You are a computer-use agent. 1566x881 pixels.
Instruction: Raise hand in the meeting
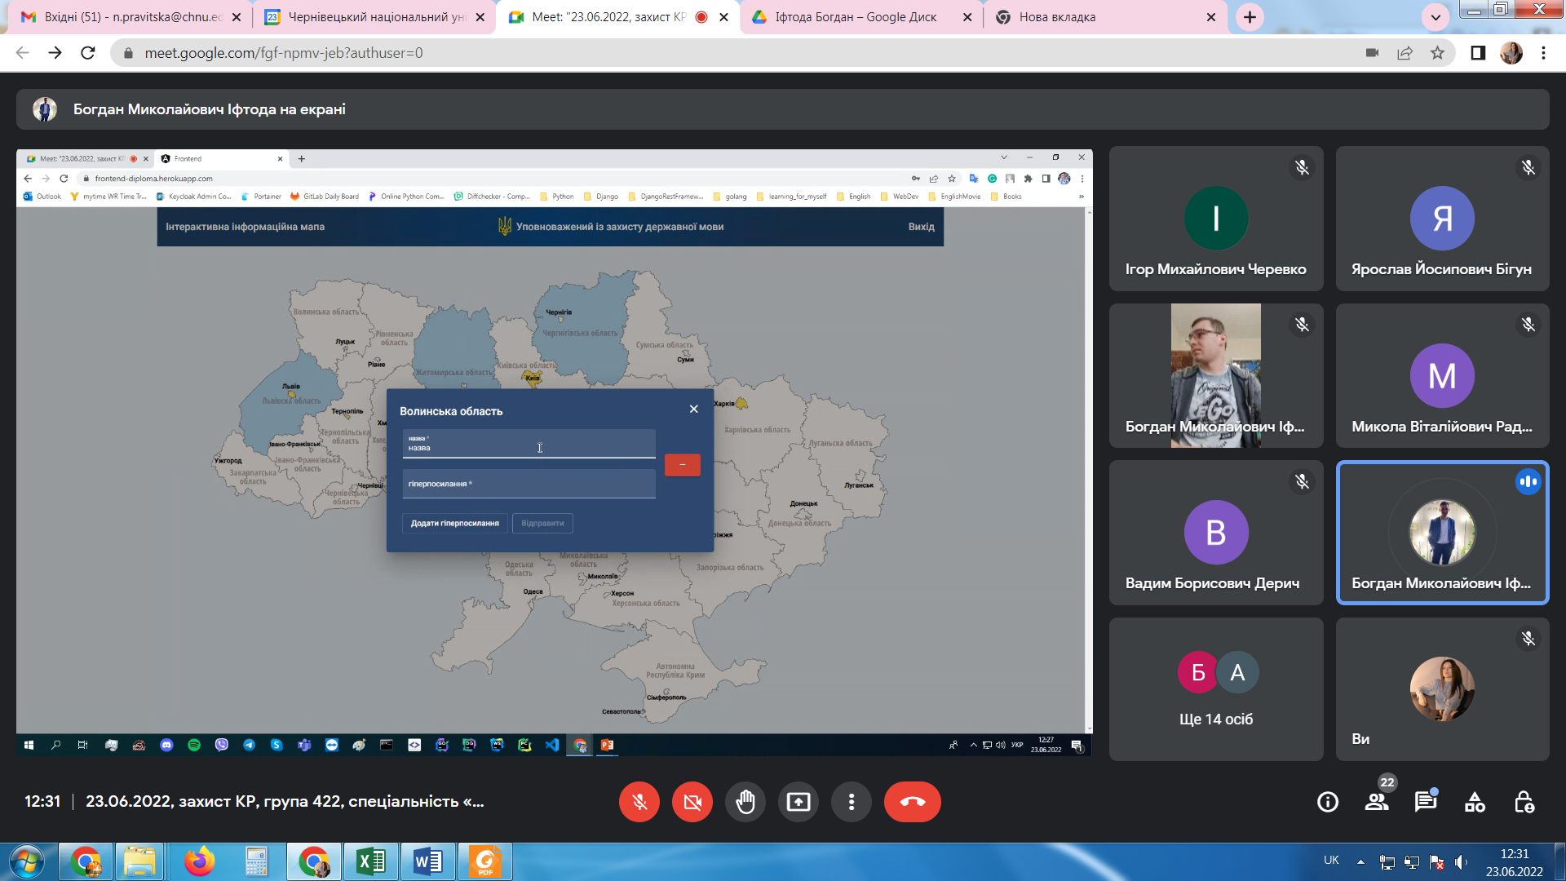pyautogui.click(x=745, y=802)
